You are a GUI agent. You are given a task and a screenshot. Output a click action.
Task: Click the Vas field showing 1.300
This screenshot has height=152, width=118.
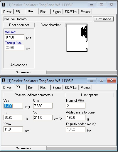click(x=13, y=106)
